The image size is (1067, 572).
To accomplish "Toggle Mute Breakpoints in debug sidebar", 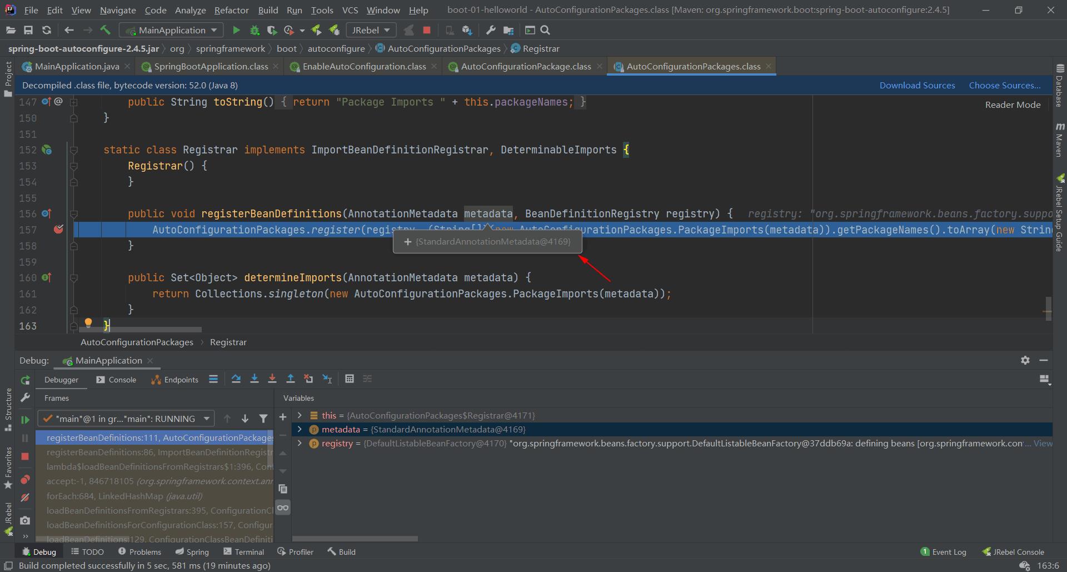I will click(x=25, y=498).
